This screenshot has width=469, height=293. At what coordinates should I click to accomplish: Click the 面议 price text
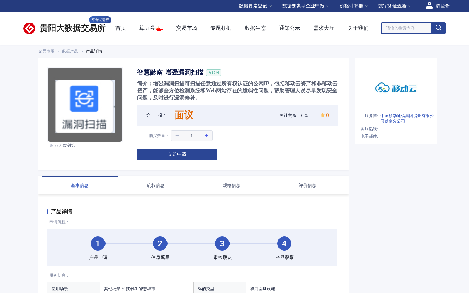184,115
